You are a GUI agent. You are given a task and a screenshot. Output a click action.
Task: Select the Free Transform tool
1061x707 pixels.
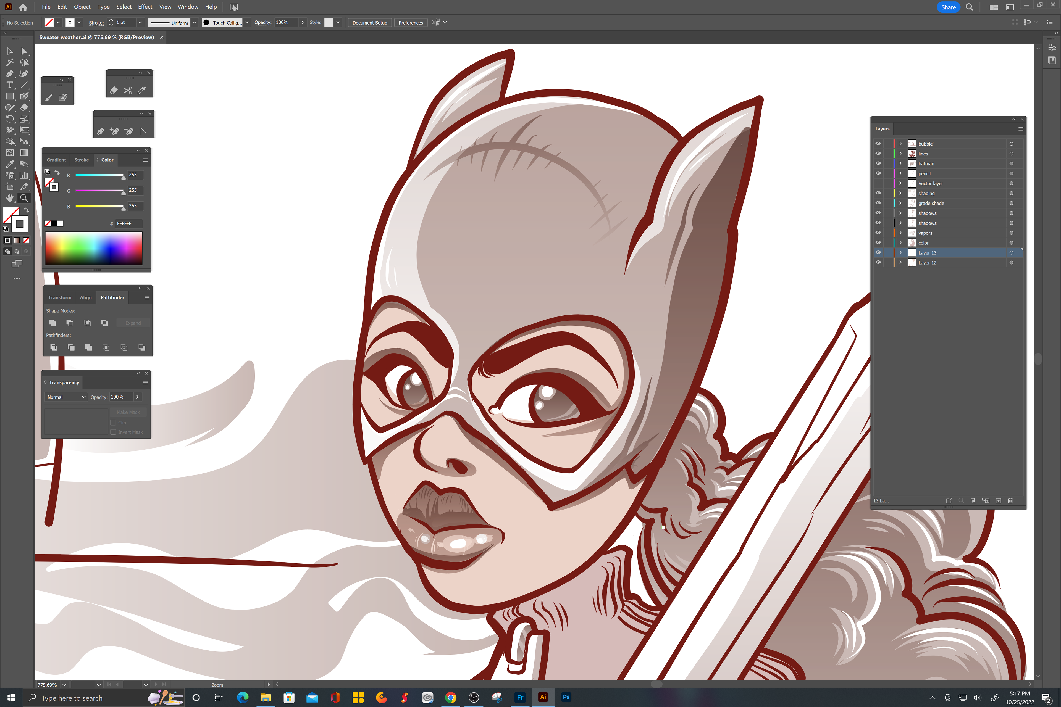[24, 130]
